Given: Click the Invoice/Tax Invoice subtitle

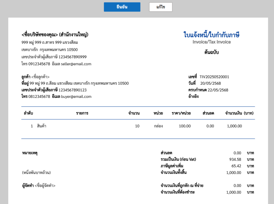Looking at the screenshot, I should (x=212, y=42).
